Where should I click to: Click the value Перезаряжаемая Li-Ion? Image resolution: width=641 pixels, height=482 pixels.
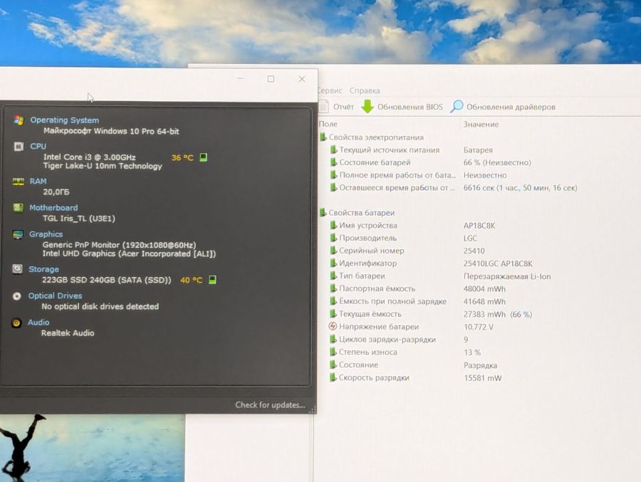tap(507, 276)
